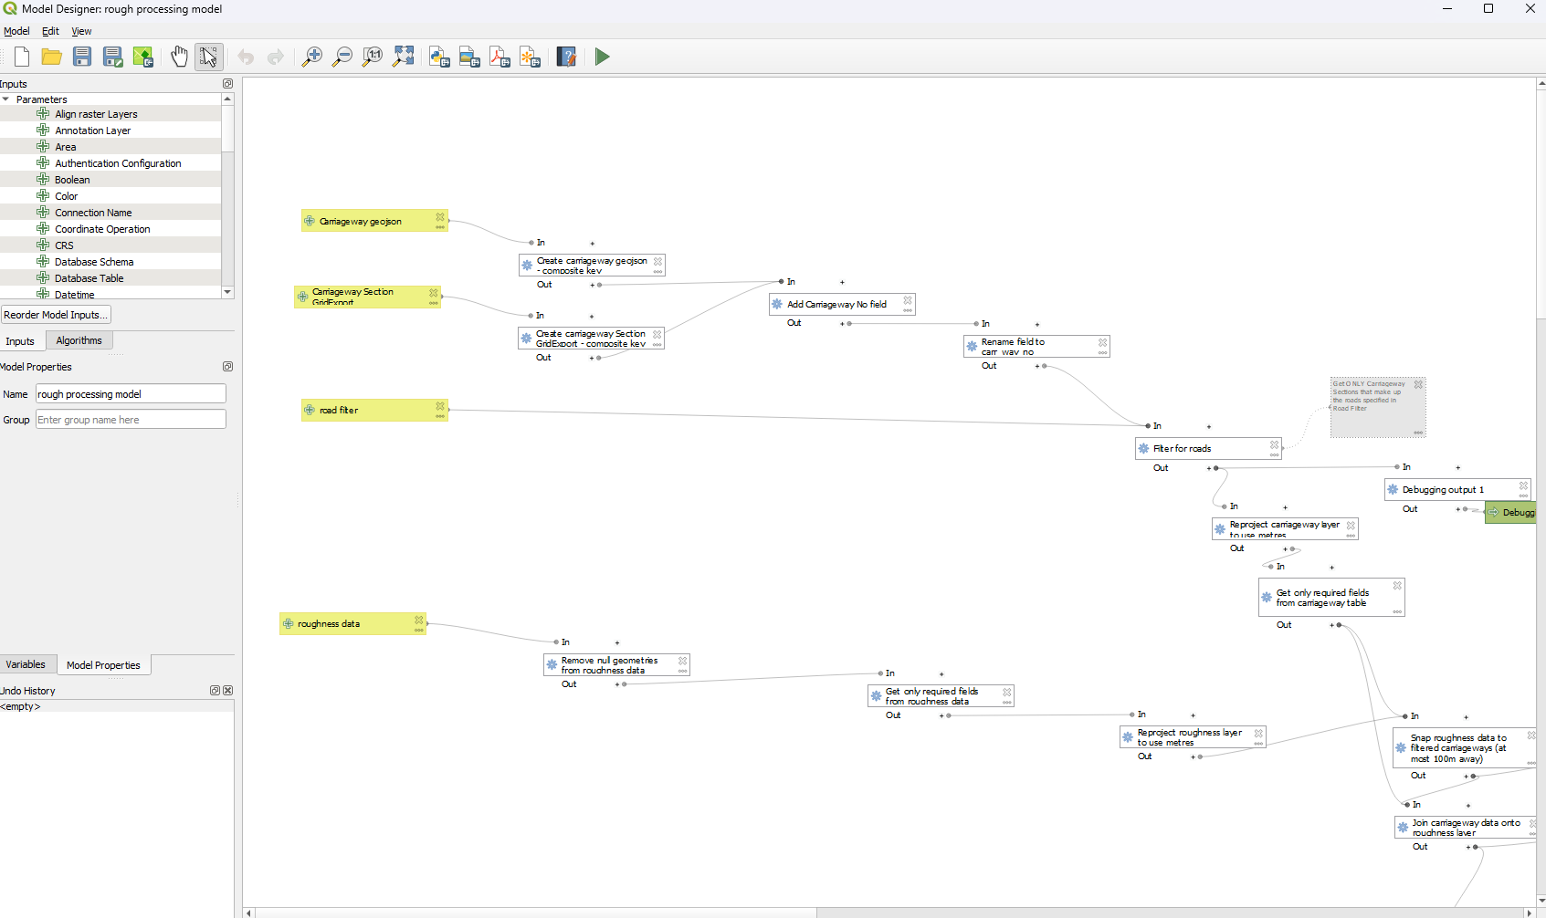
Task: Save the model inside the project
Action: click(142, 57)
